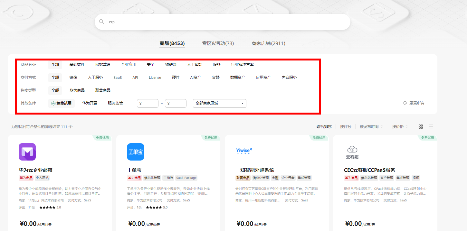
Task: Open the 华为云企业邮箱 product logo
Action: (x=27, y=152)
